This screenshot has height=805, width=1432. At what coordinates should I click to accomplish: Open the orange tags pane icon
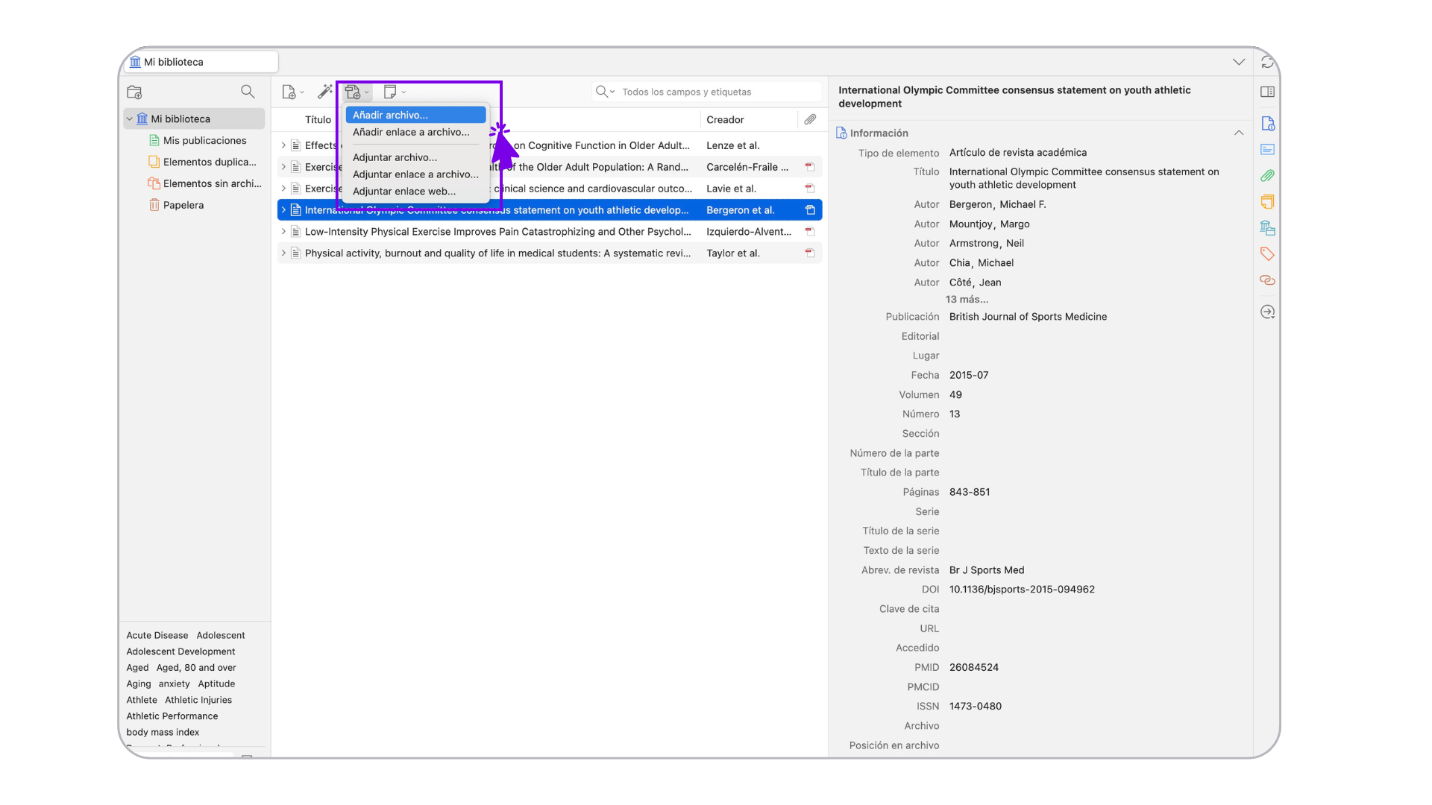tap(1267, 254)
